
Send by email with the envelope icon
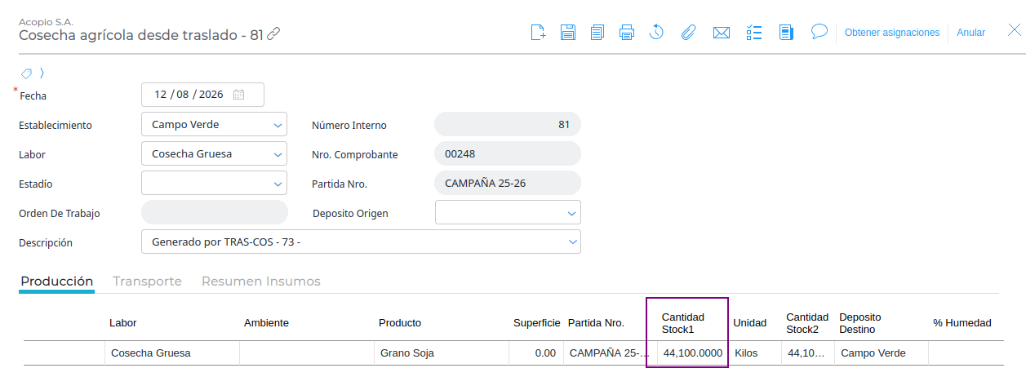pyautogui.click(x=721, y=33)
